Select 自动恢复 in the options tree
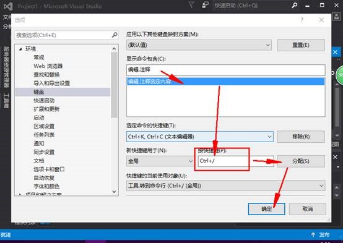The image size is (343, 243). point(44,178)
